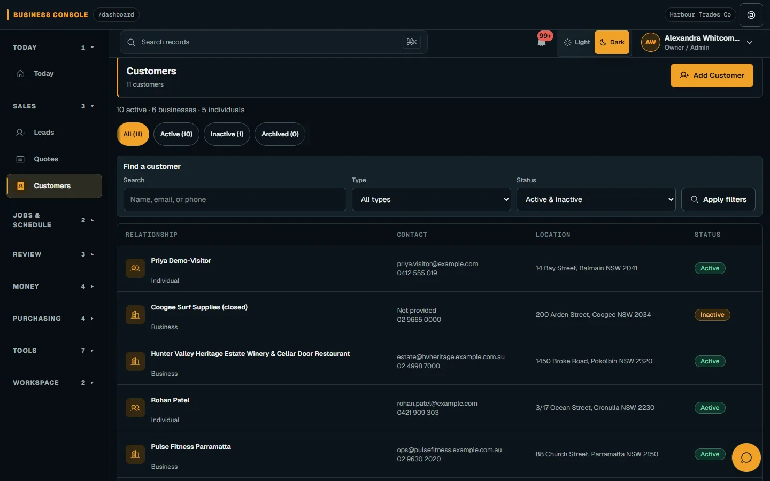This screenshot has width=770, height=481.
Task: Select Customers in the sidebar
Action: (x=54, y=186)
